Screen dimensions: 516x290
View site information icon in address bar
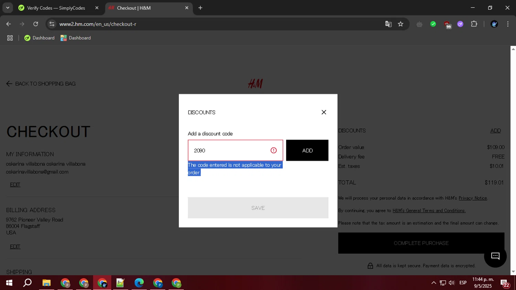click(52, 24)
